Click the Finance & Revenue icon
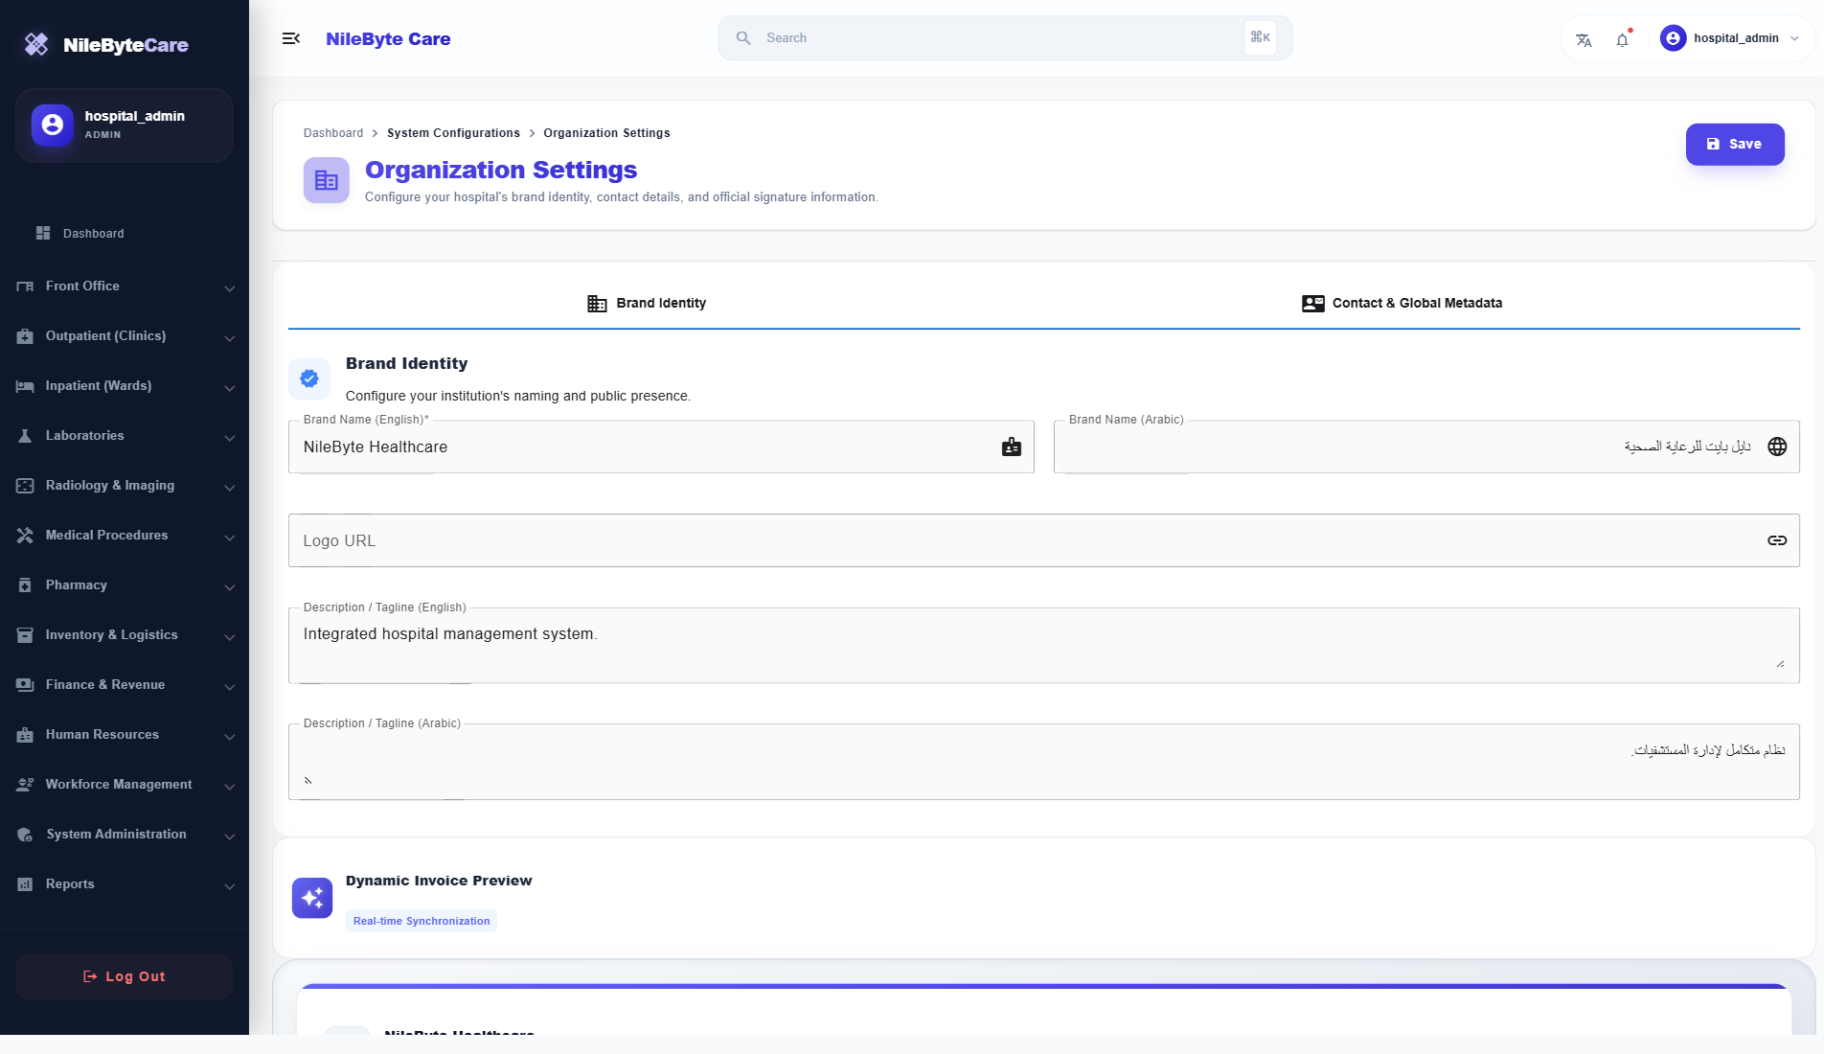Viewport: 1824px width, 1054px height. click(x=25, y=685)
